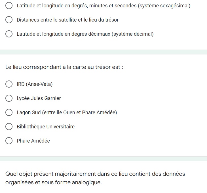This screenshot has height=193, width=207.
Task: Mark the Lagon Sud radio circle
Action: pyautogui.click(x=9, y=113)
